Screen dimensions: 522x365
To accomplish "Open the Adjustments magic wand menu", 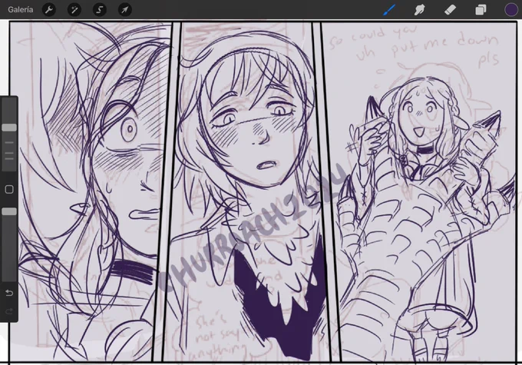I will point(74,10).
